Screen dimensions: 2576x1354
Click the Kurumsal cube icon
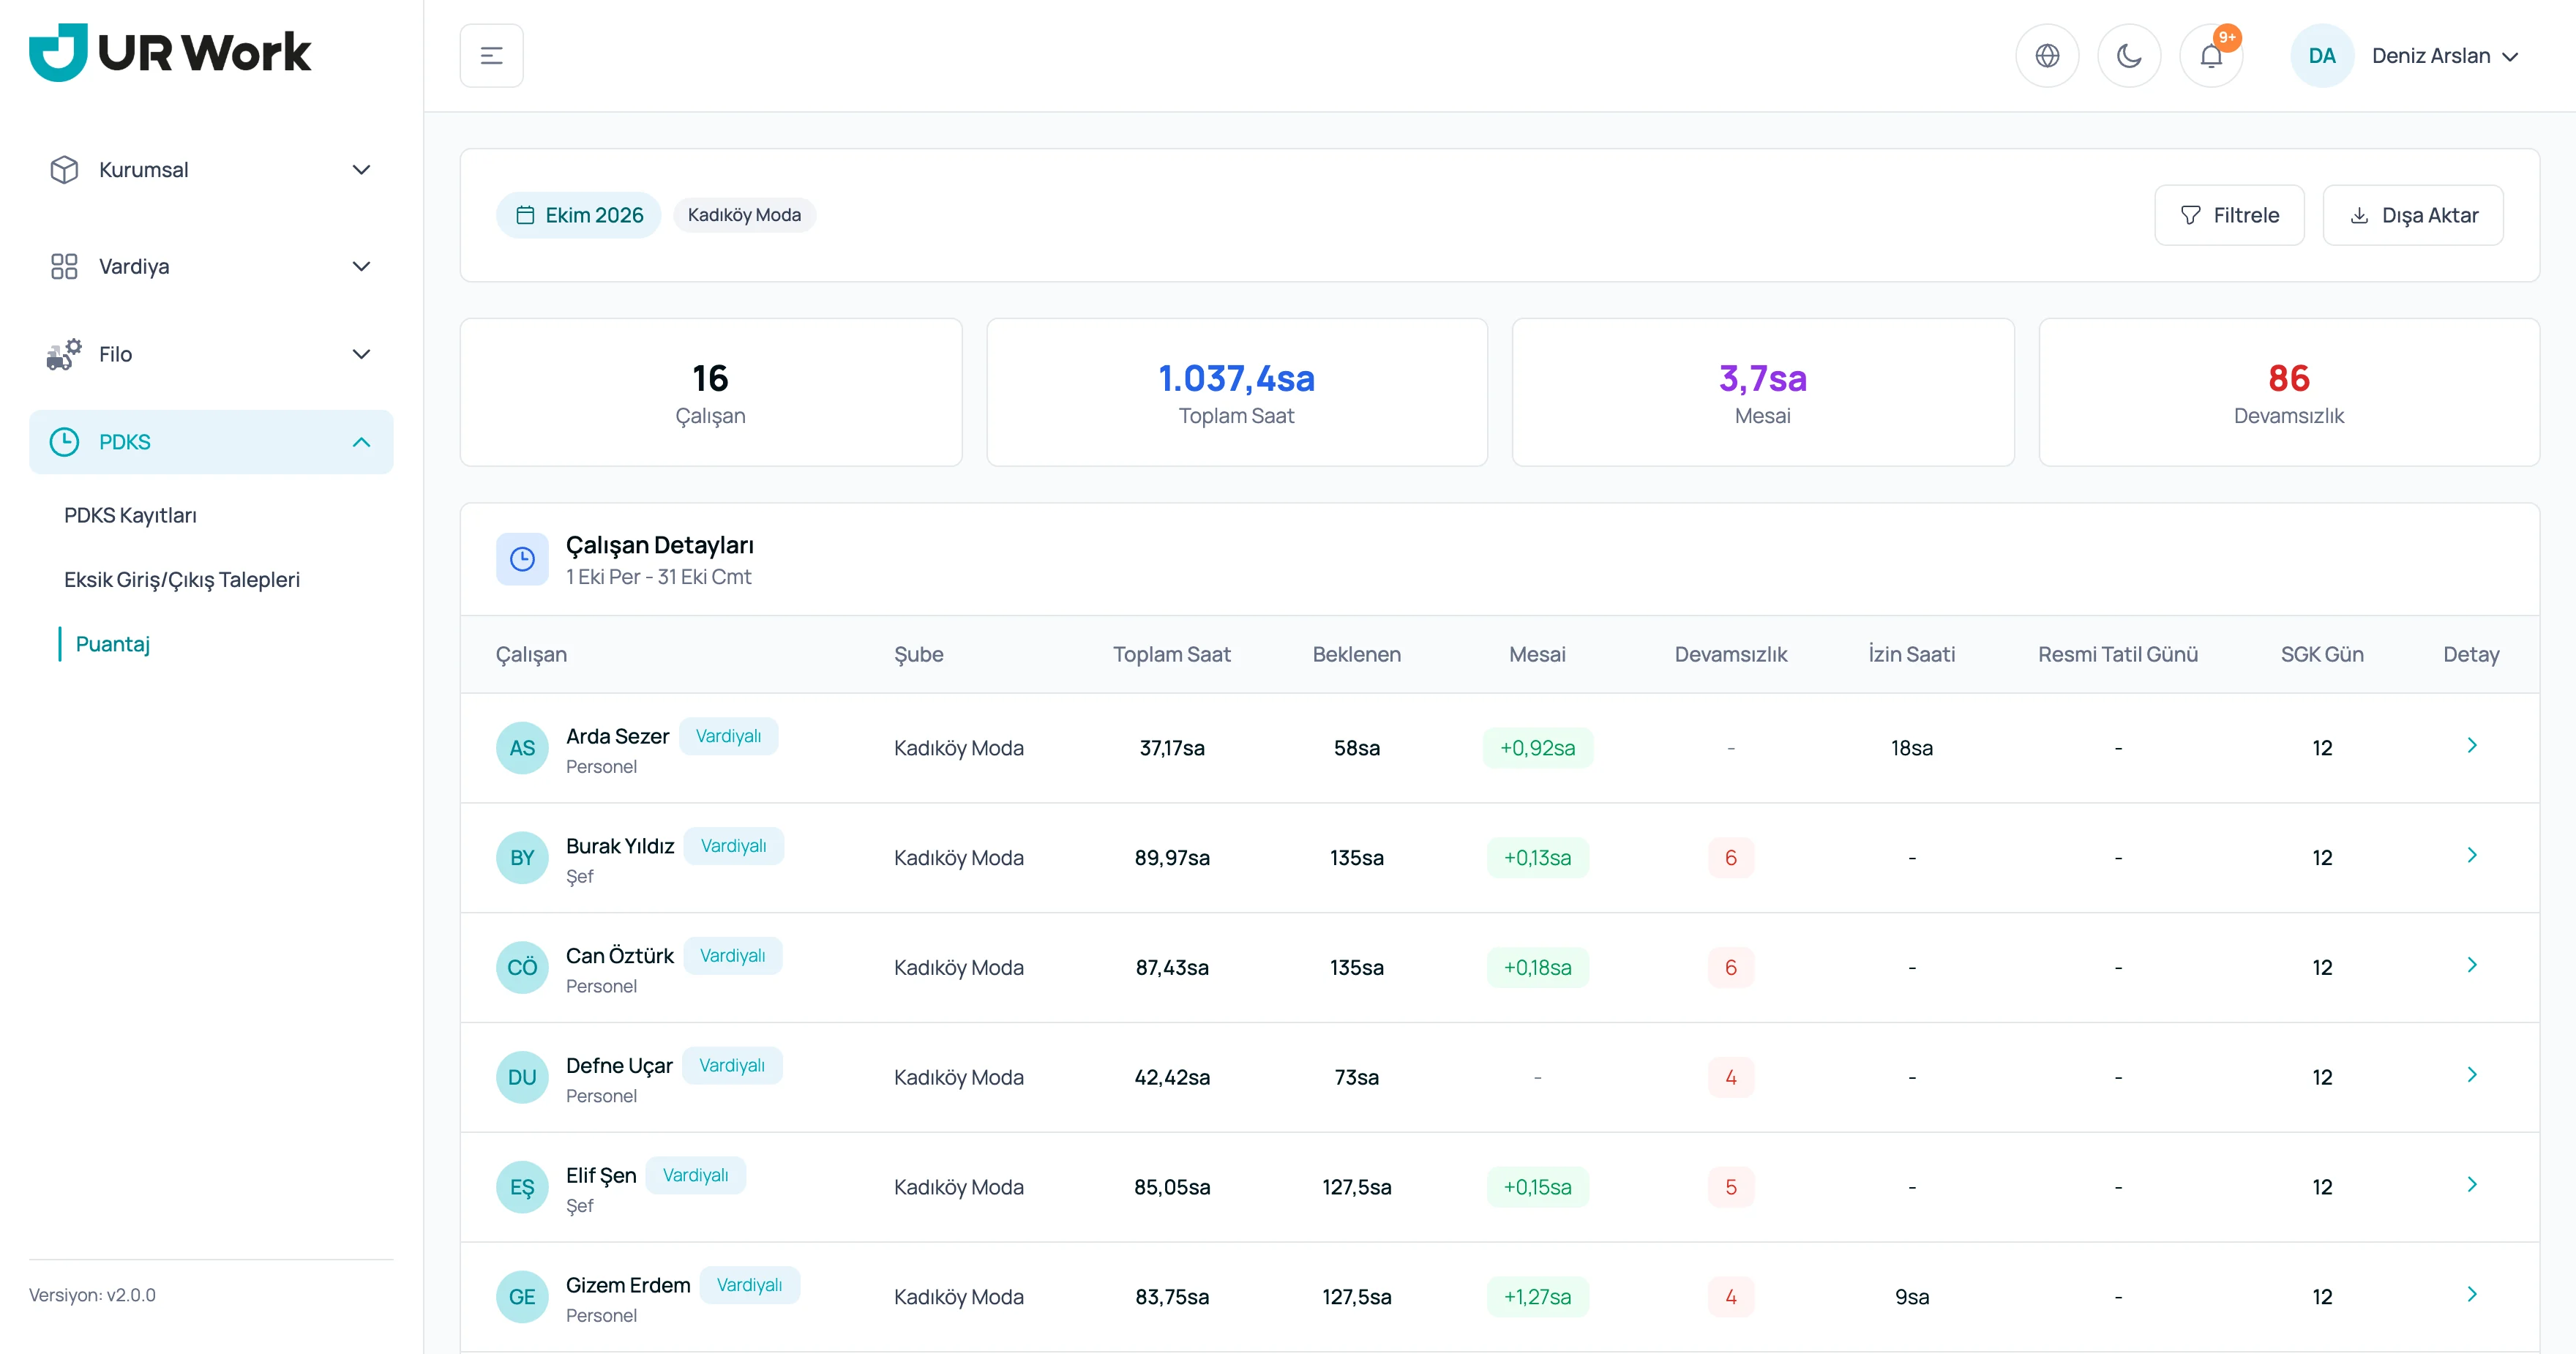64,170
